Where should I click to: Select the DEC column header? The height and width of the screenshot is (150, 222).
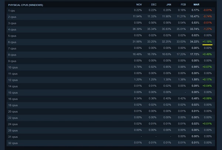pyautogui.click(x=154, y=4)
